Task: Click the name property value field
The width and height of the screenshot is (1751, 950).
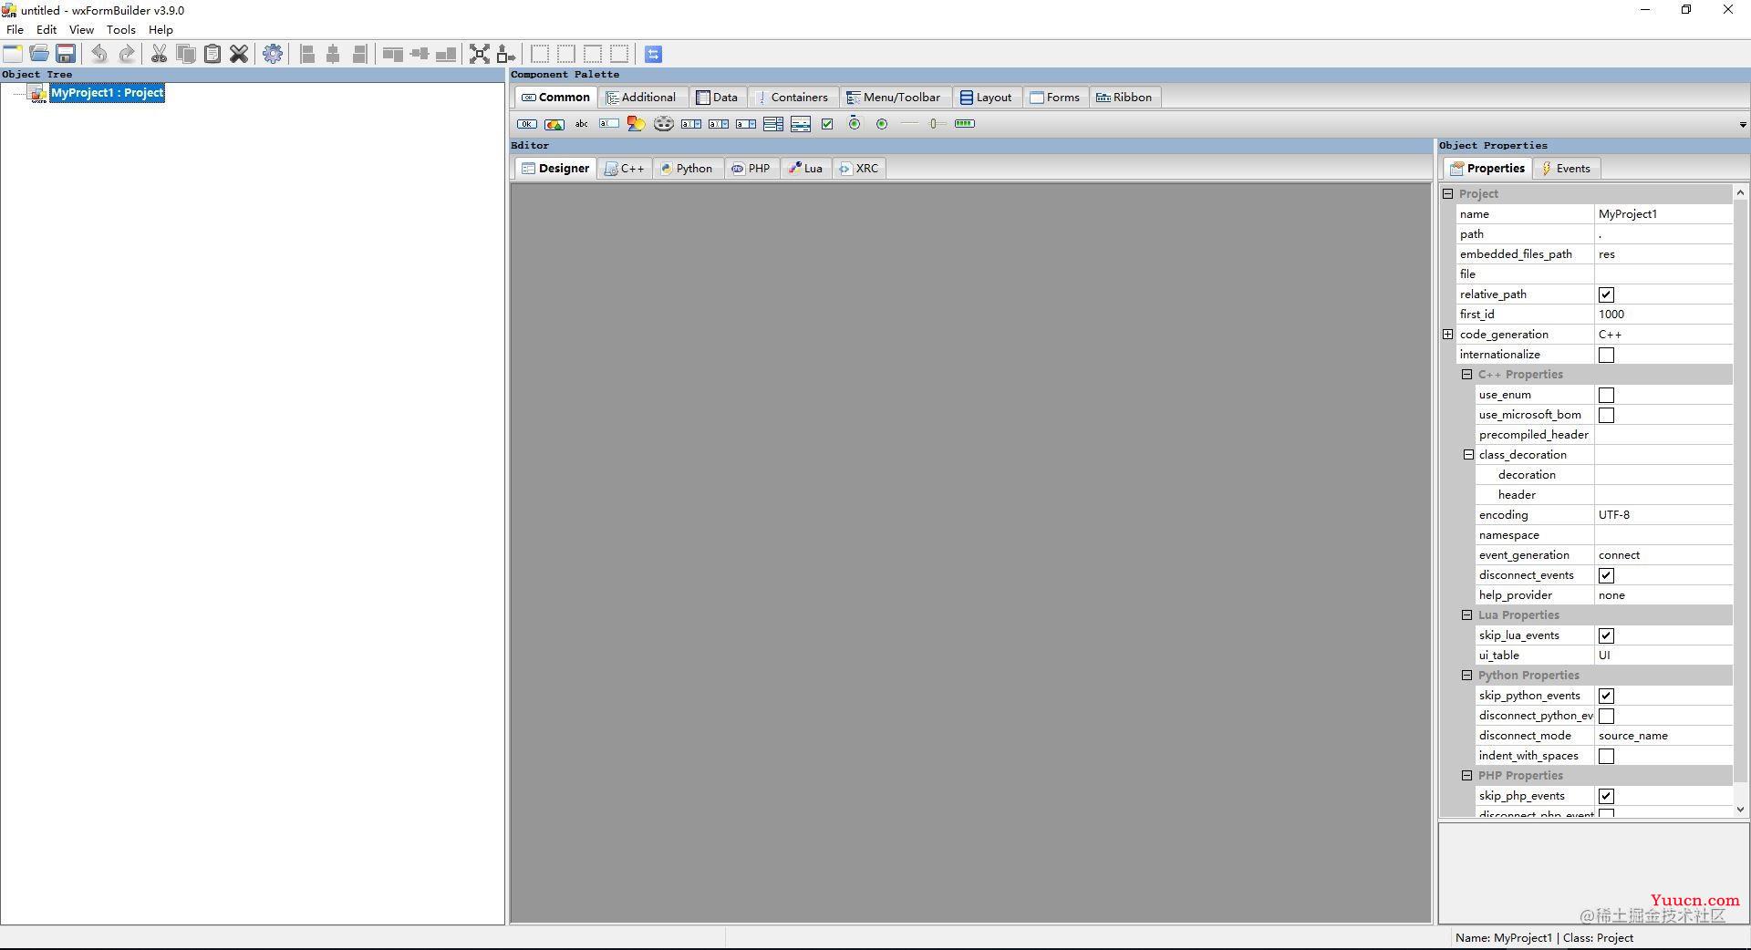Action: [1662, 214]
